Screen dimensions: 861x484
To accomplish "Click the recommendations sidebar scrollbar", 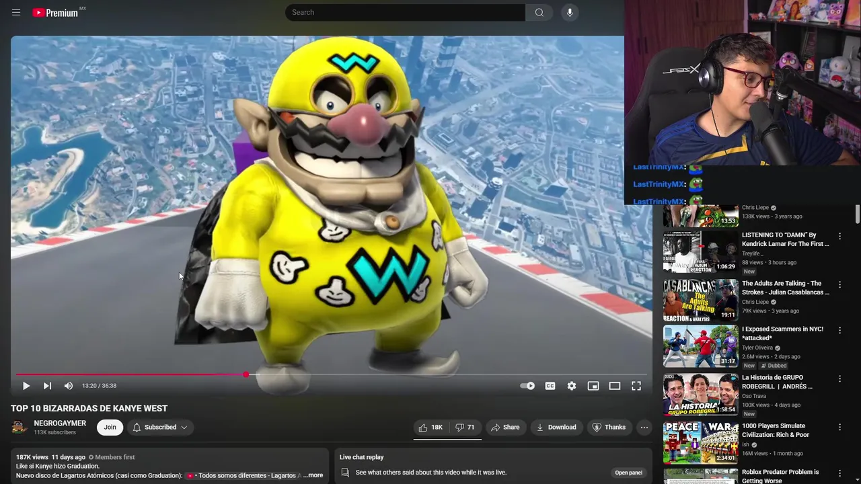I will [858, 214].
